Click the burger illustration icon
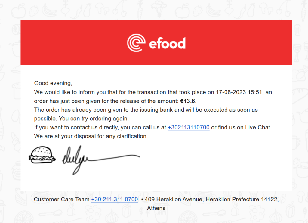This screenshot has width=308, height=223. coord(42,155)
